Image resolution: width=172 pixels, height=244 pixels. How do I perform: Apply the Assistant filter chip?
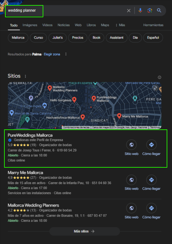click(116, 38)
